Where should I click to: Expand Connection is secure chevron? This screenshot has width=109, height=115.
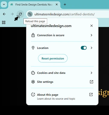pyautogui.click(x=91, y=35)
